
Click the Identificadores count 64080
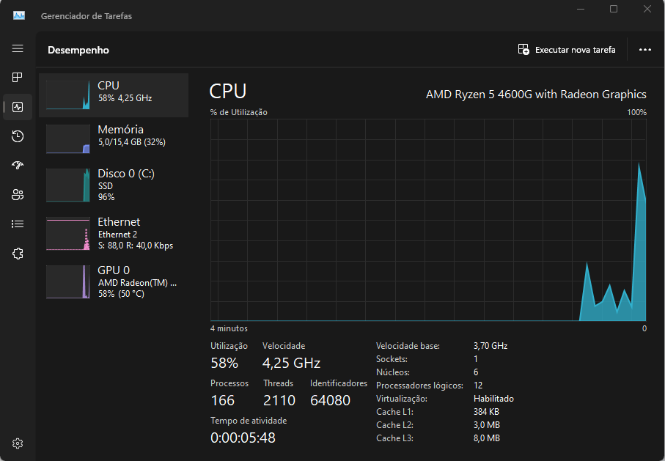[x=331, y=400]
